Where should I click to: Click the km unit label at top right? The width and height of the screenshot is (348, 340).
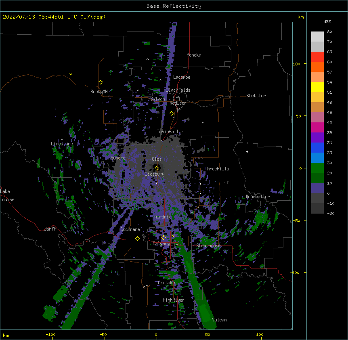[300, 17]
